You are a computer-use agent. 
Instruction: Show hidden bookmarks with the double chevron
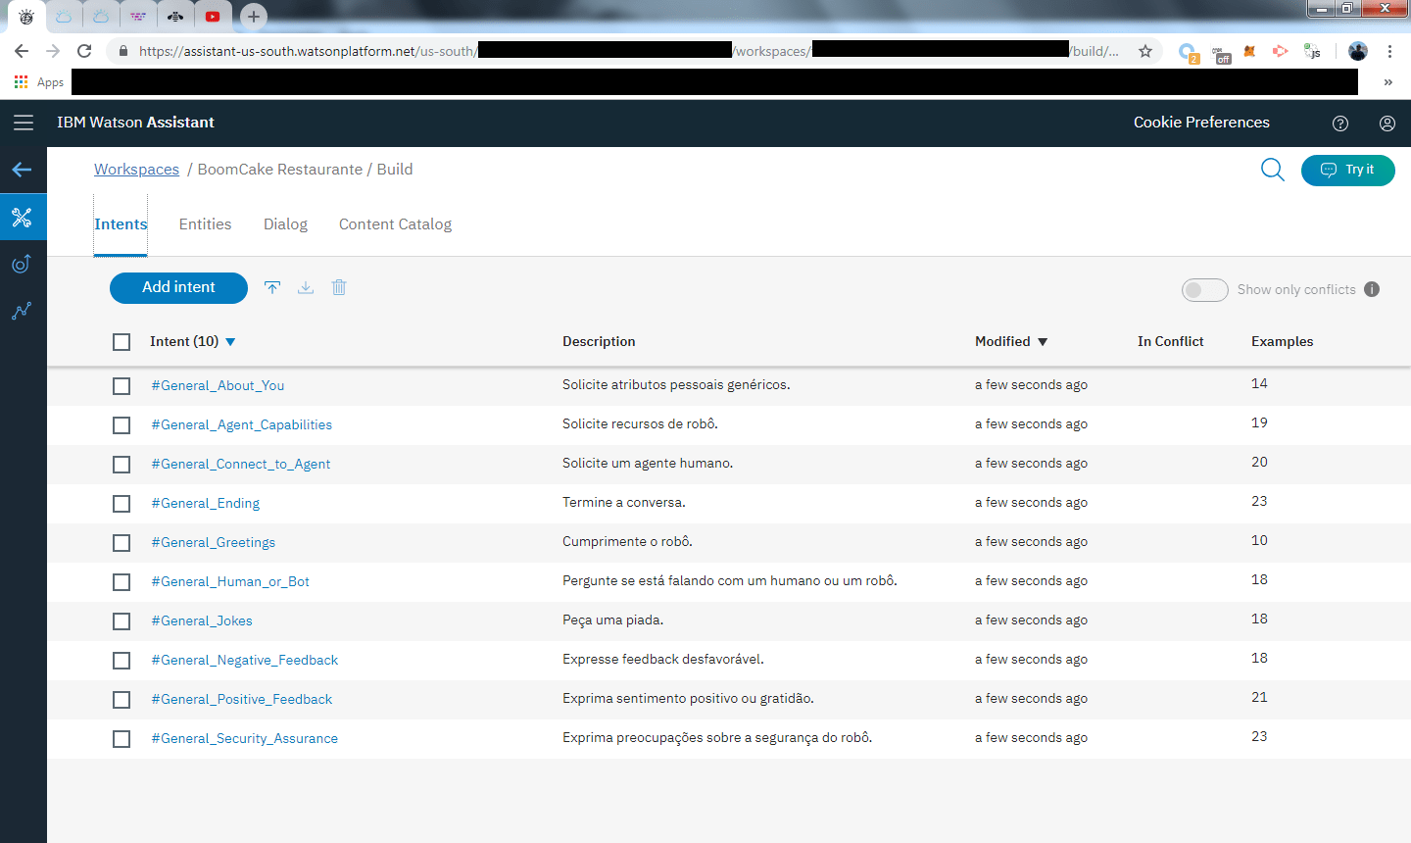(1388, 82)
